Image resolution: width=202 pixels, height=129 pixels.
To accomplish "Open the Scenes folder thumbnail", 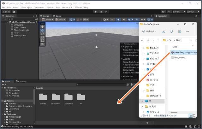I will pos(43,97).
